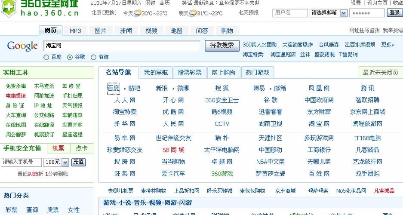Click the 淘宝皇冠店 link
This screenshot has width=403, height=215.
[x=283, y=55]
